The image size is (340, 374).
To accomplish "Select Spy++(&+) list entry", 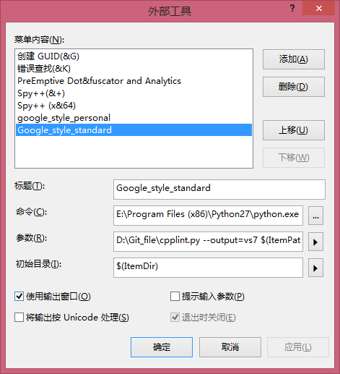I will point(134,93).
